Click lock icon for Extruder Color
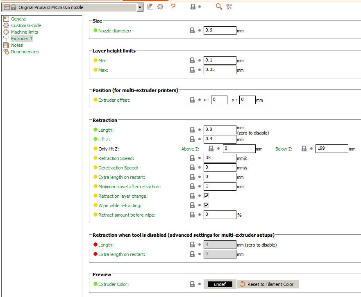The height and width of the screenshot is (297, 361). click(192, 284)
